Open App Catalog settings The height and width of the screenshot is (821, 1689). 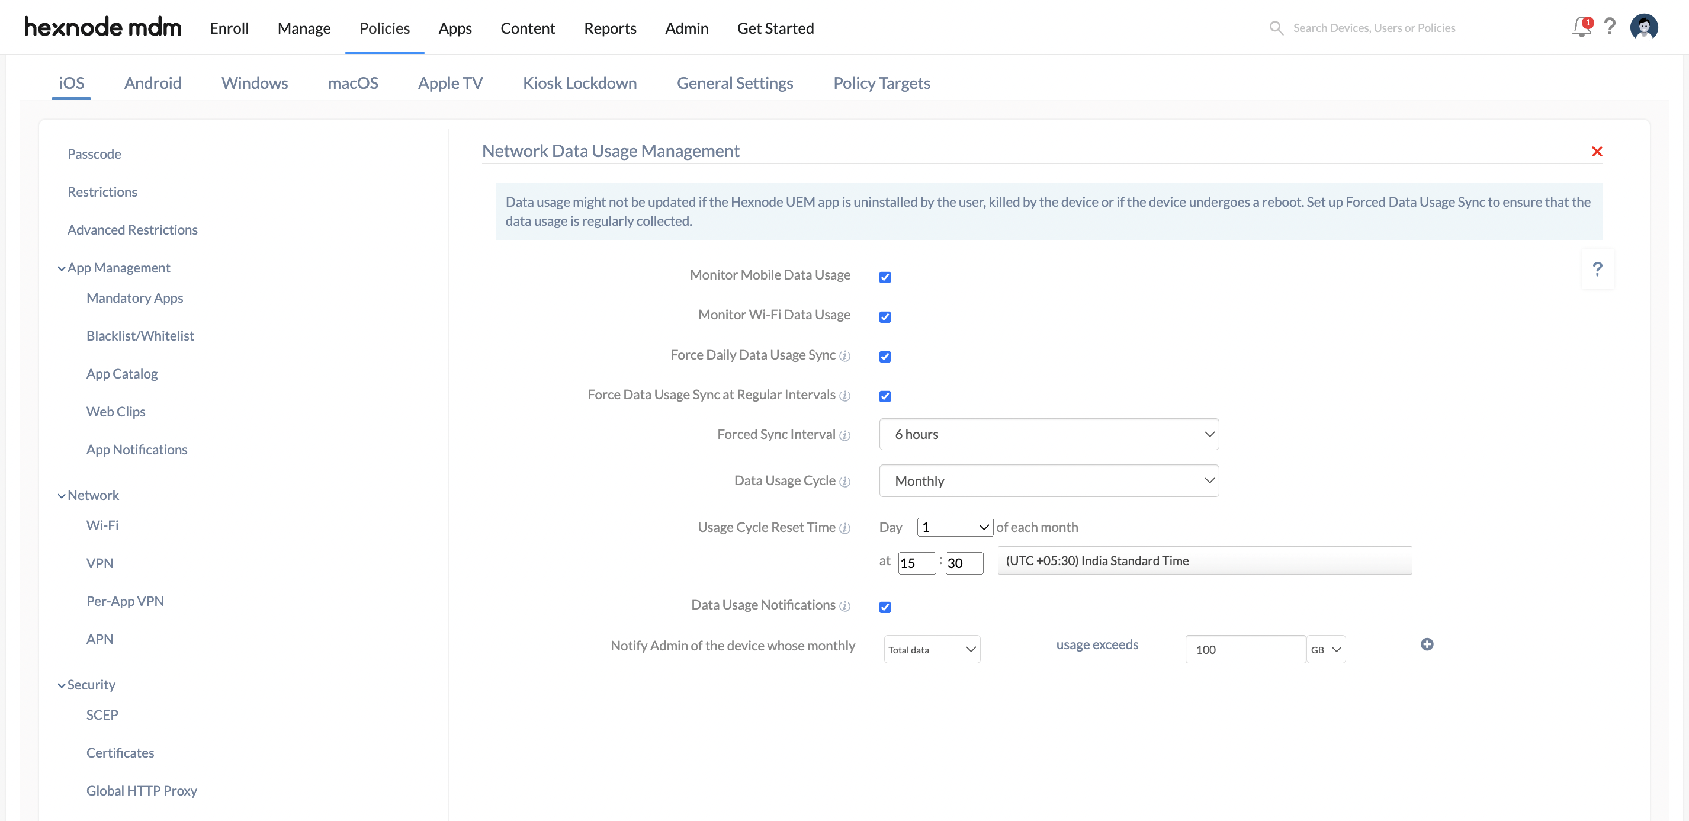122,374
